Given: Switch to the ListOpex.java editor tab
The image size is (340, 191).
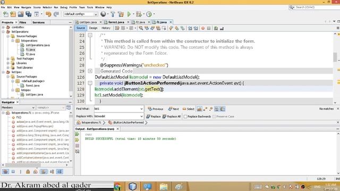Looking at the screenshot, I should [x=88, y=22].
